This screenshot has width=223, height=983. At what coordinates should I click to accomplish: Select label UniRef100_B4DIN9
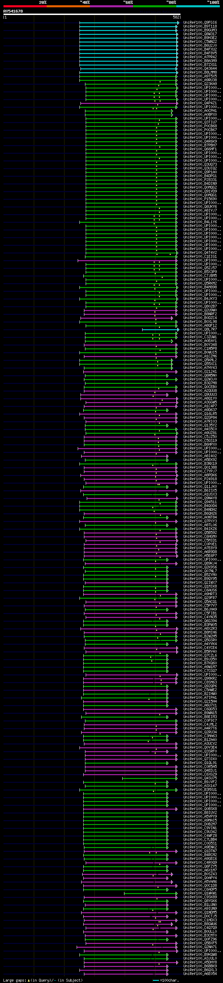(200, 183)
